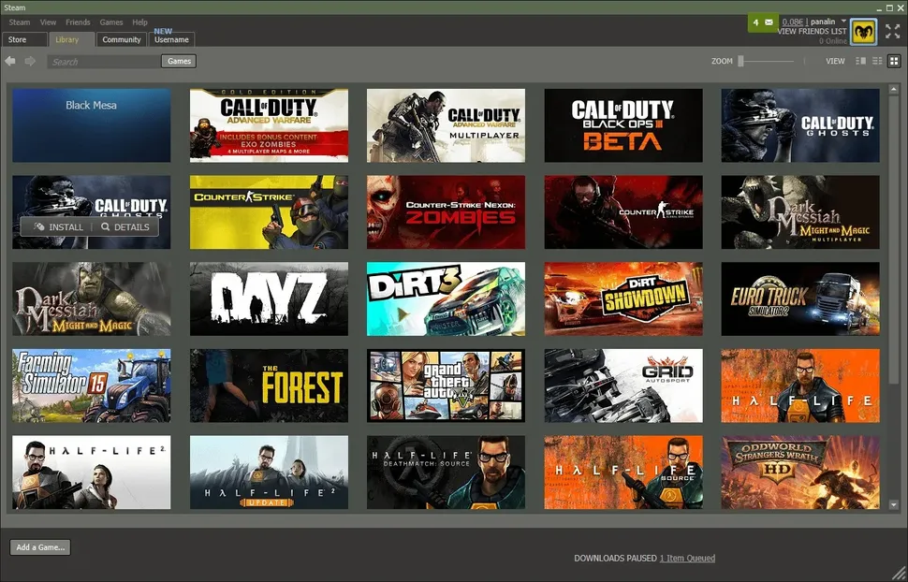Select the Oddworld Stranger's Wrath HD tile
The width and height of the screenshot is (908, 582).
tap(800, 473)
